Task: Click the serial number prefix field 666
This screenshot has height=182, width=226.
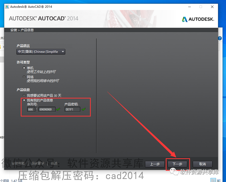Action: [31, 109]
